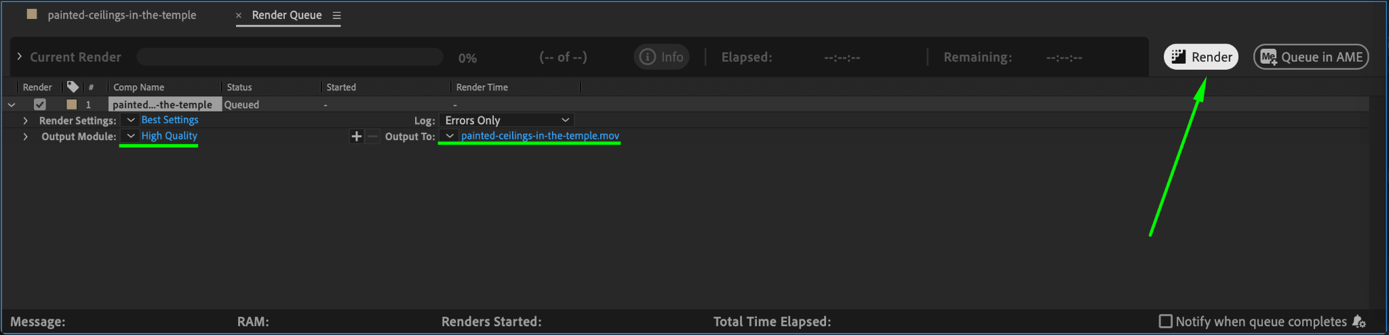This screenshot has width=1389, height=335.
Task: Click the label color swatch of item 1
Action: [71, 104]
